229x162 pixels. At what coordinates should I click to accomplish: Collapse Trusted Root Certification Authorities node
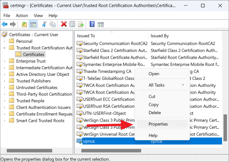(4, 48)
